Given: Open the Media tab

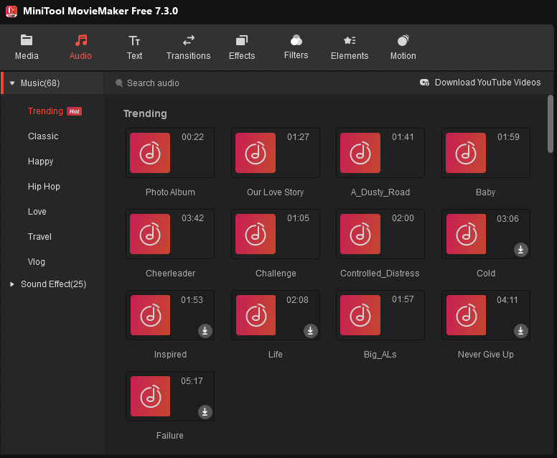Looking at the screenshot, I should (x=27, y=47).
